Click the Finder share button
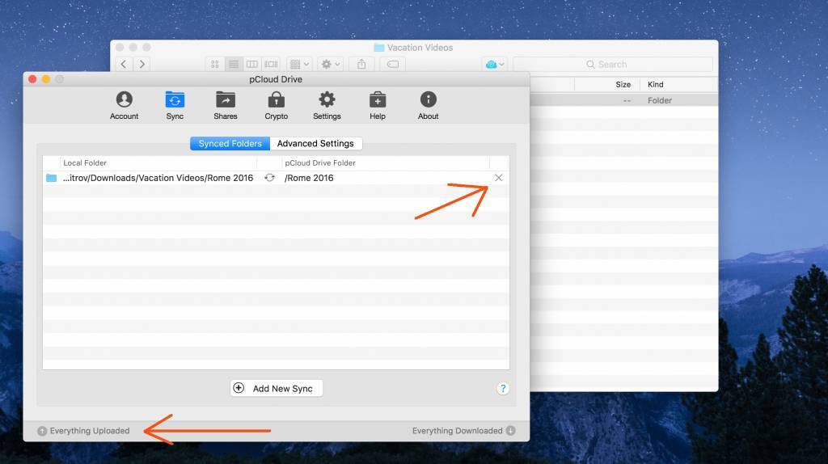 click(361, 65)
